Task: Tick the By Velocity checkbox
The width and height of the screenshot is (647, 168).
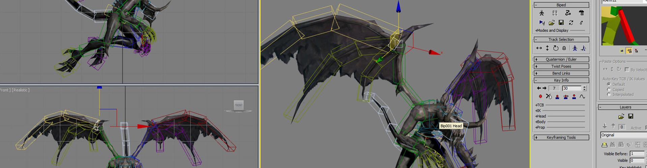Action: [627, 70]
